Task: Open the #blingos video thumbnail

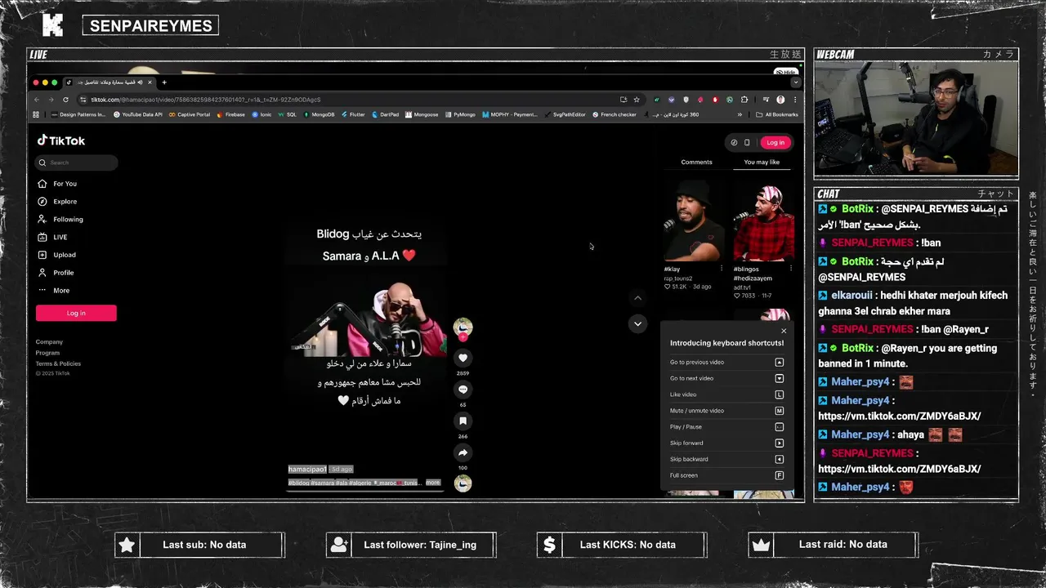Action: 763,221
